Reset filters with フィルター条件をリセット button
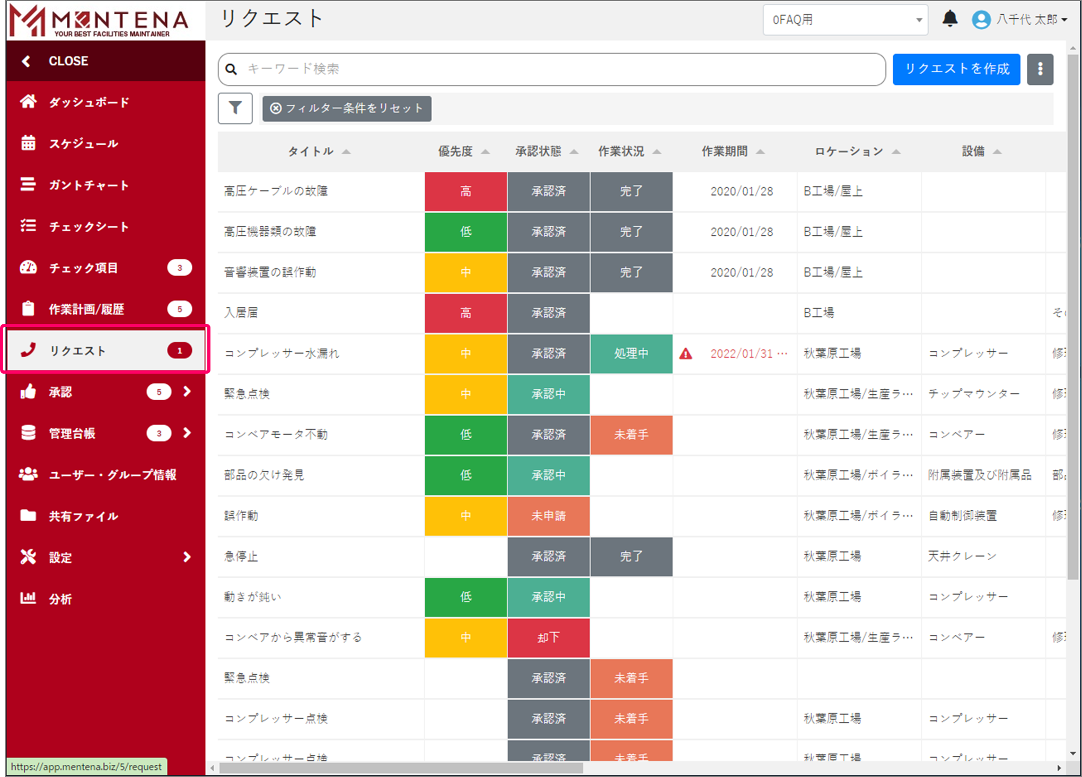 [347, 109]
